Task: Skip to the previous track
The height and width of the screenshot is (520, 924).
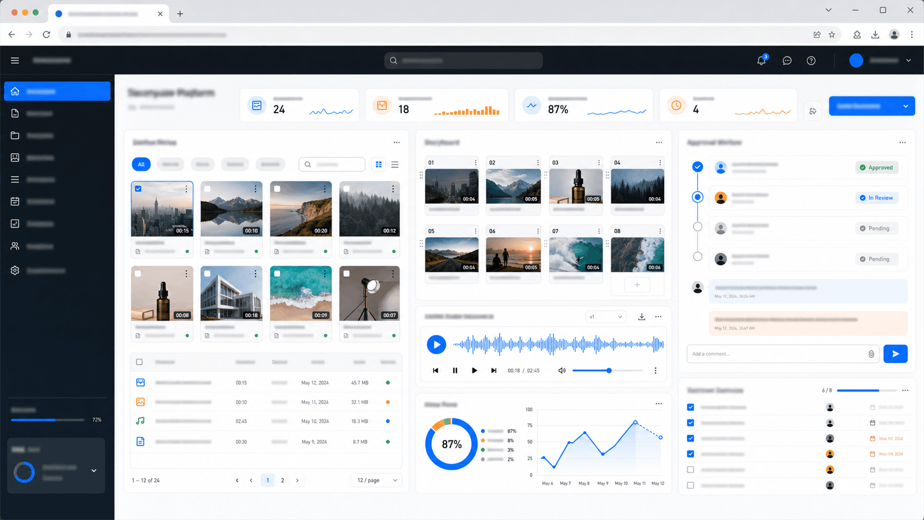Action: (x=435, y=371)
